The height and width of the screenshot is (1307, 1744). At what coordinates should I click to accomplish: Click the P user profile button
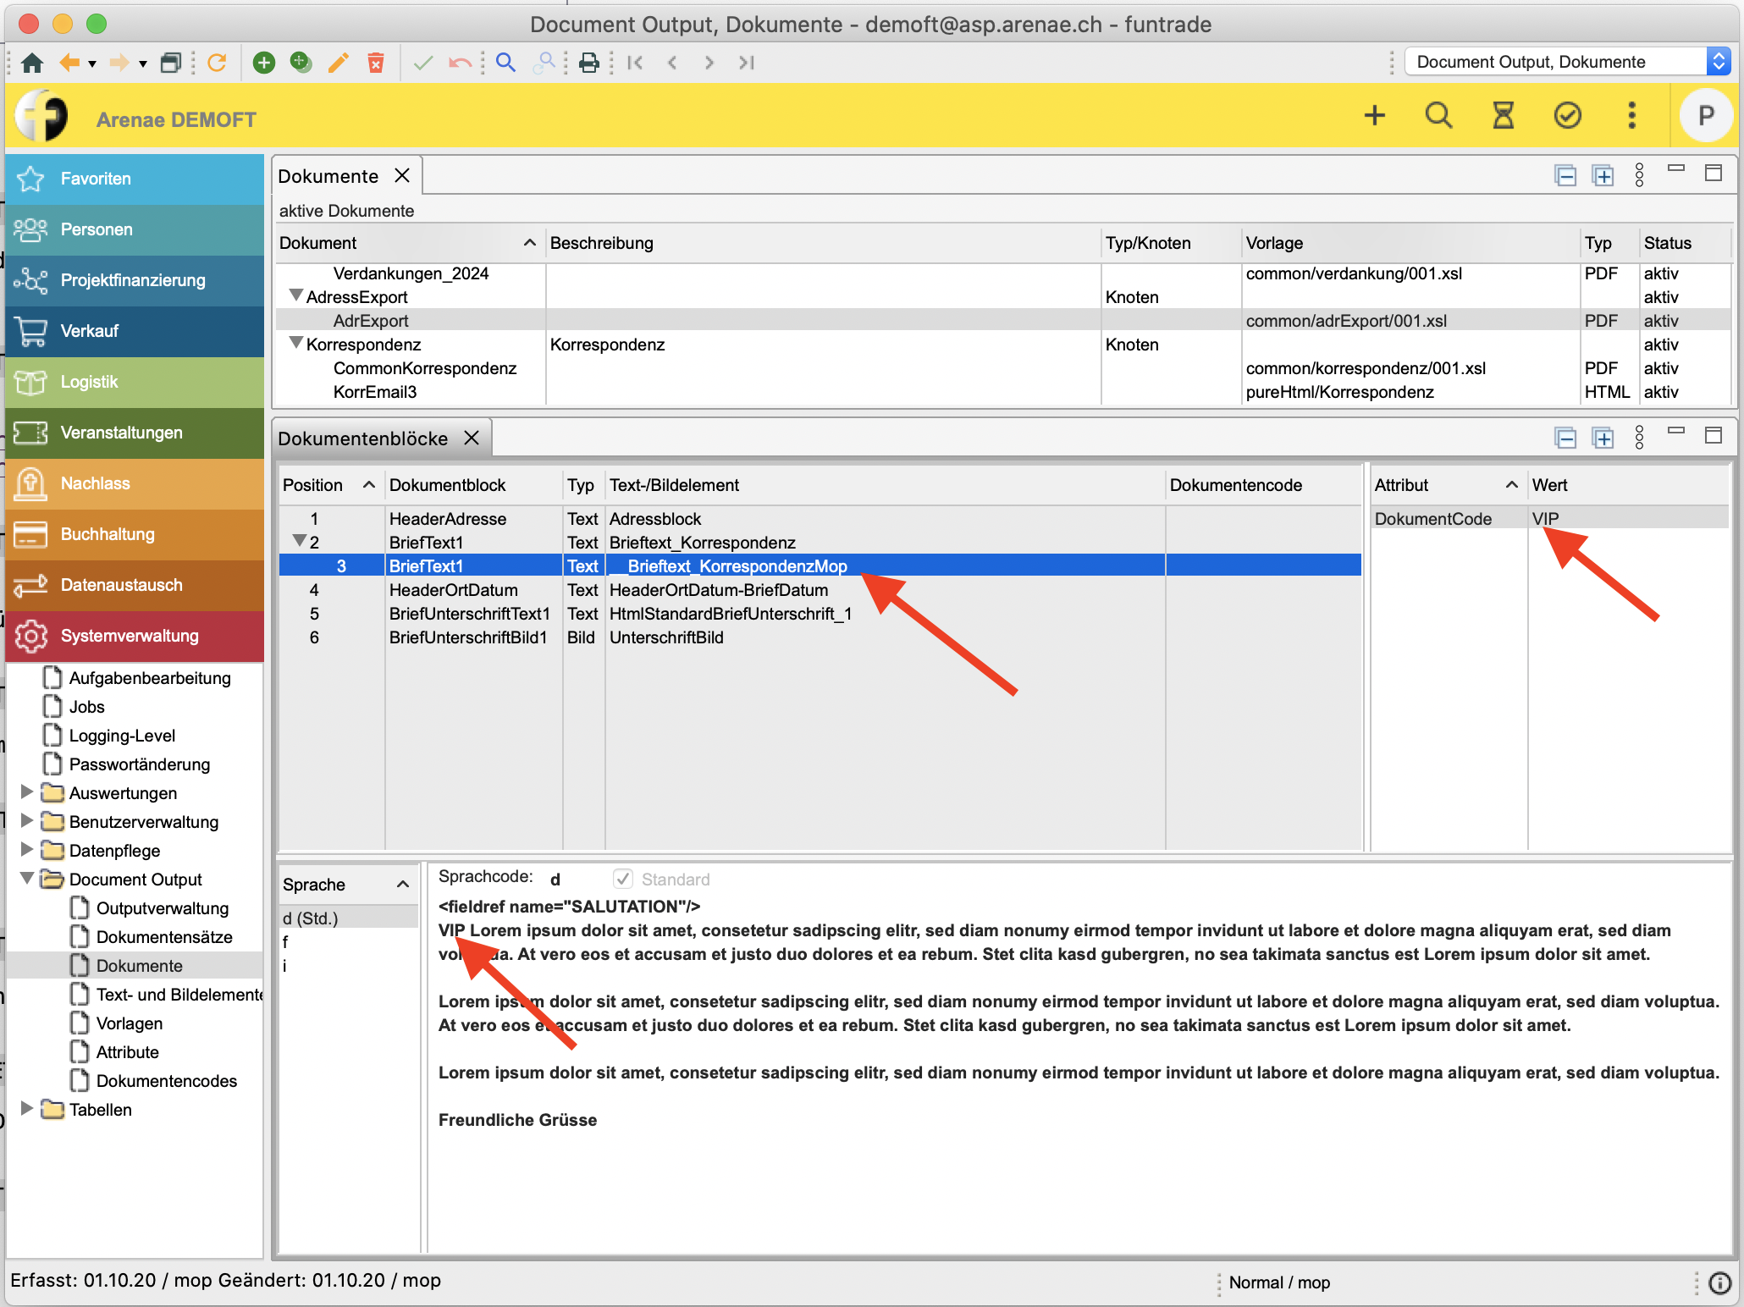(x=1705, y=116)
